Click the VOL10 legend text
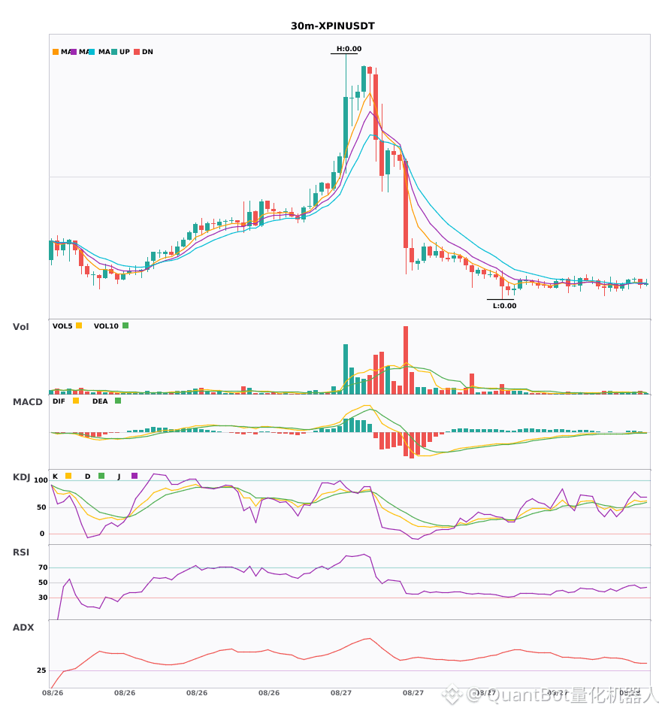The height and width of the screenshot is (714, 665). coord(106,326)
